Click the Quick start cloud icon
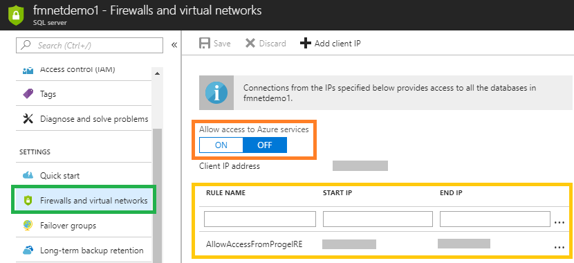The height and width of the screenshot is (263, 574). tap(28, 176)
